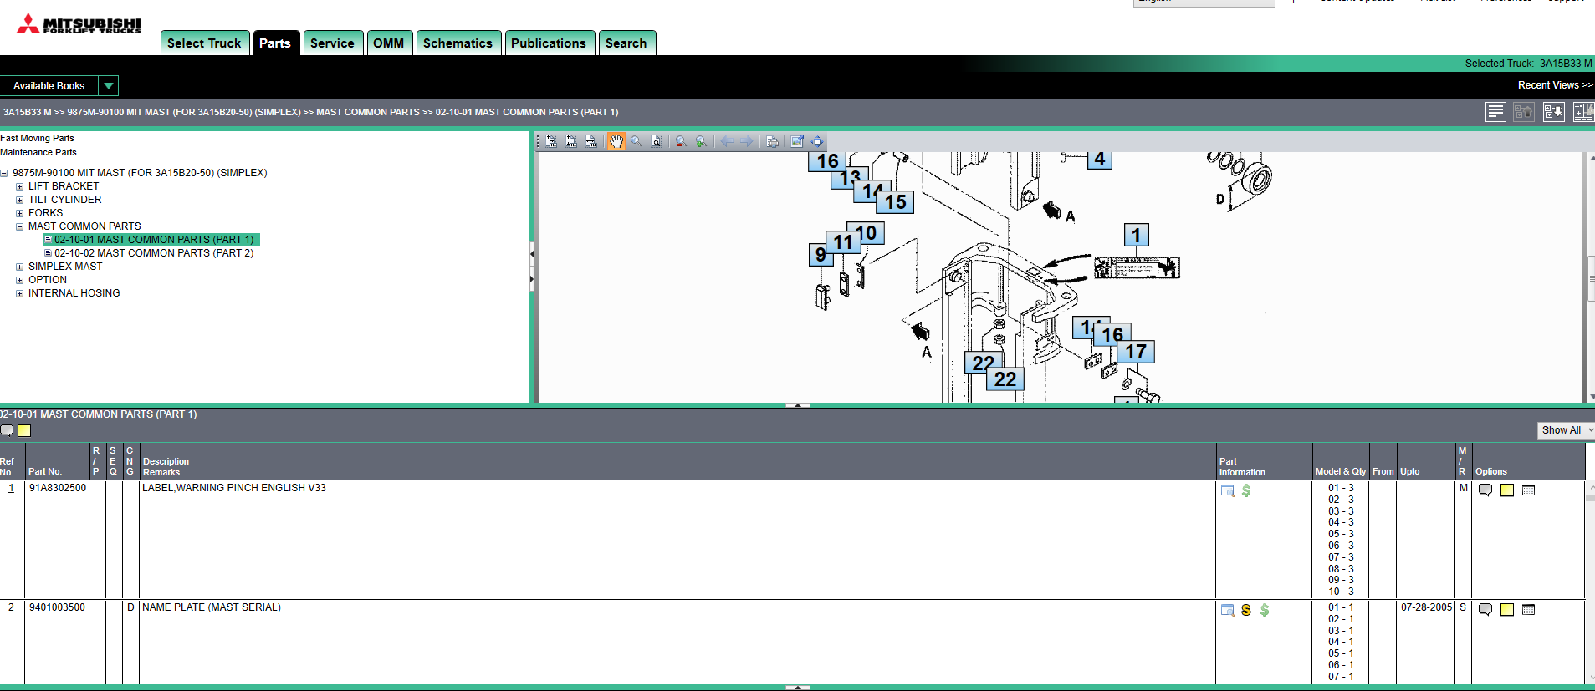Select 02-10-02 MAST COMMON PARTS (PART 2)
This screenshot has height=691, width=1595.
[x=154, y=253]
